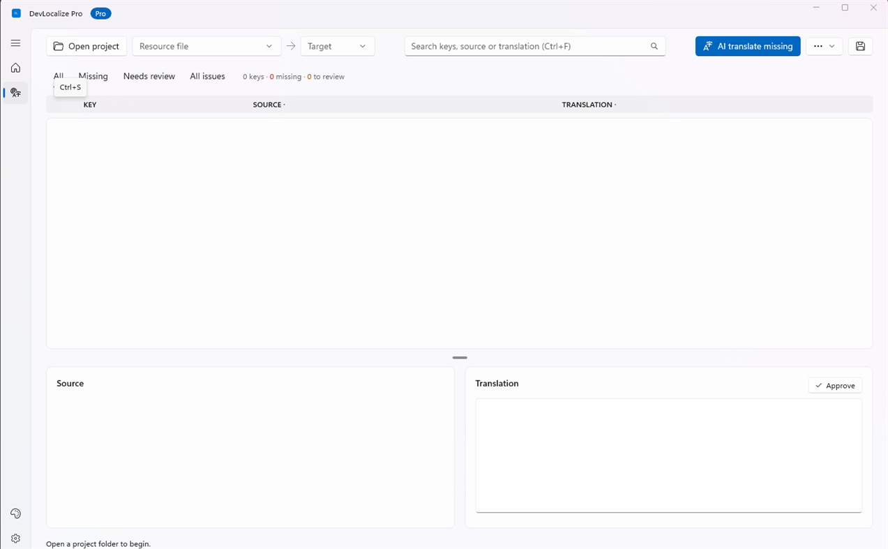Switch to the All filter tab
The image size is (888, 549).
59,76
